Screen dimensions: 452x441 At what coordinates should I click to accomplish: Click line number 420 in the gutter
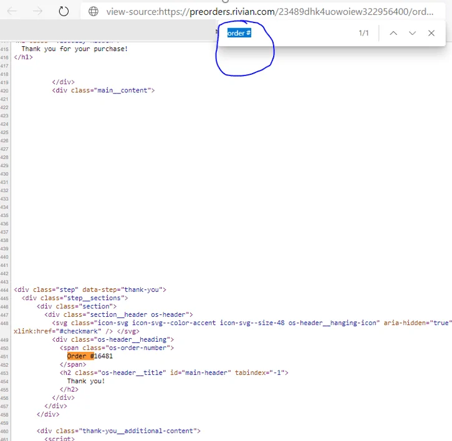pyautogui.click(x=4, y=91)
